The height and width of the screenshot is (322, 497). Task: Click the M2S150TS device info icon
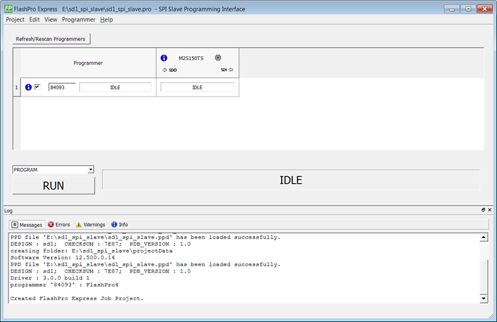point(164,58)
